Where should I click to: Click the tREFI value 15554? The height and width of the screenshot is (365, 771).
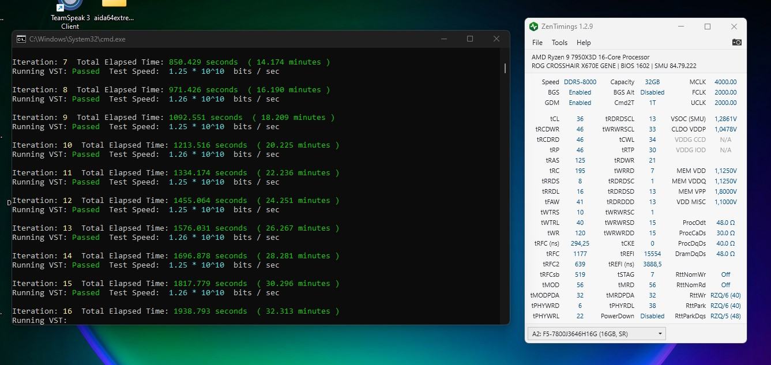[652, 254]
